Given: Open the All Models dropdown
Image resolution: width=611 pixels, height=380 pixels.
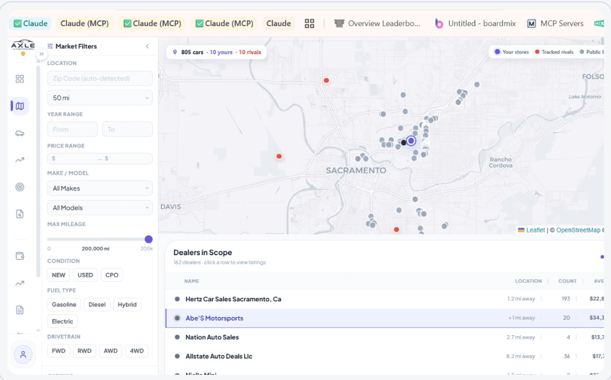Looking at the screenshot, I should [x=100, y=208].
